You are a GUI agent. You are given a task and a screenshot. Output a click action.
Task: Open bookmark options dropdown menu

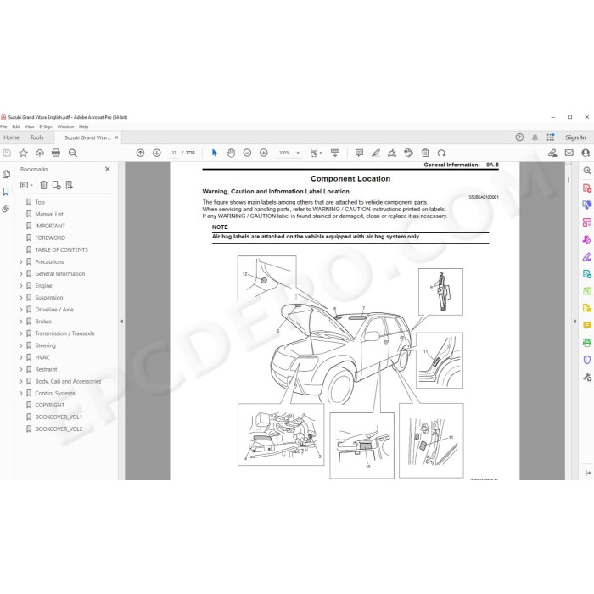point(26,185)
